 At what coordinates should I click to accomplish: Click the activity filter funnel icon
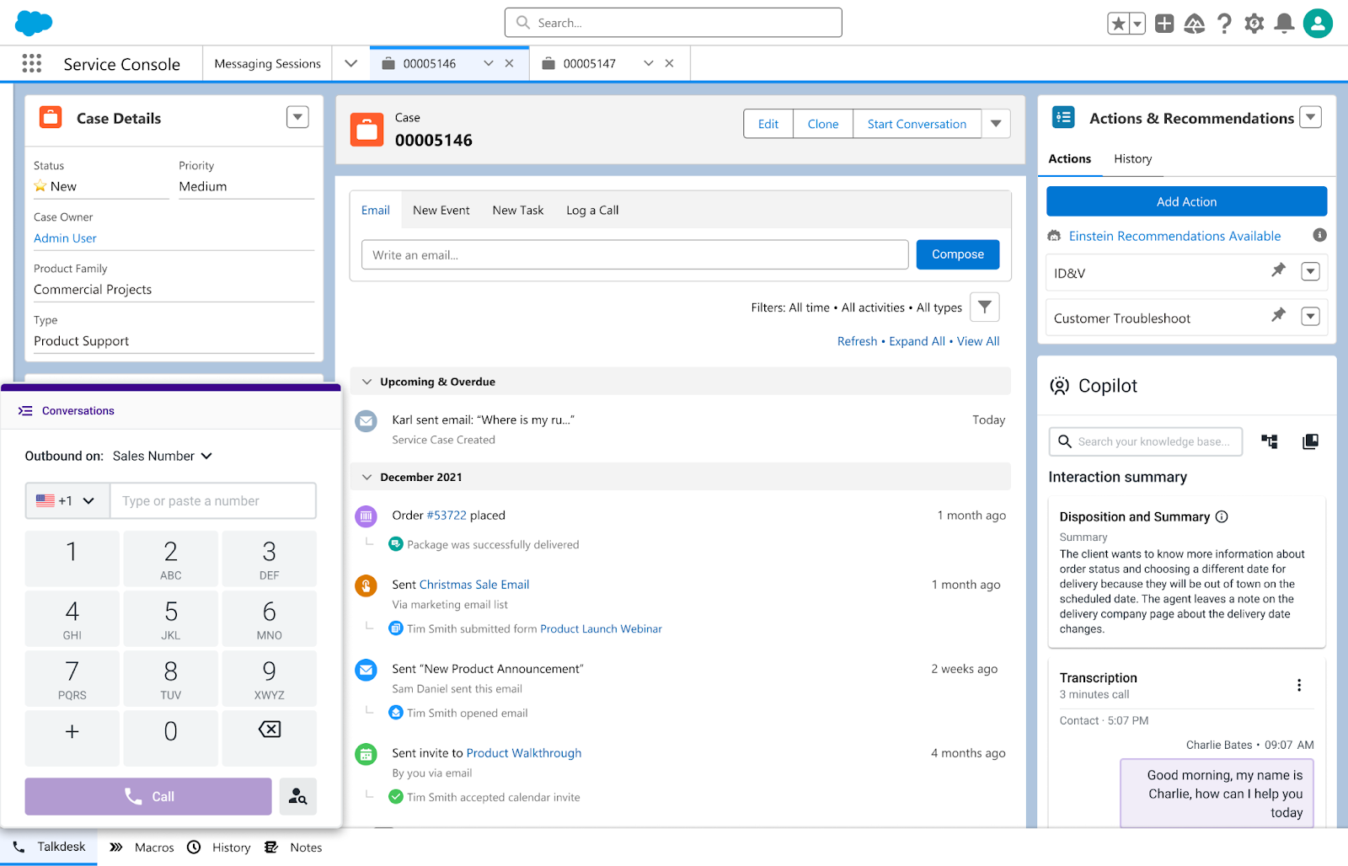984,307
